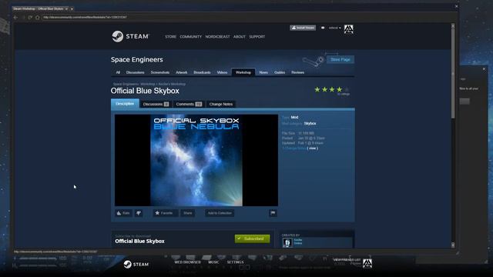Open the account name dropdown in header
Image resolution: width=493 pixels, height=277 pixels.
pos(334,28)
